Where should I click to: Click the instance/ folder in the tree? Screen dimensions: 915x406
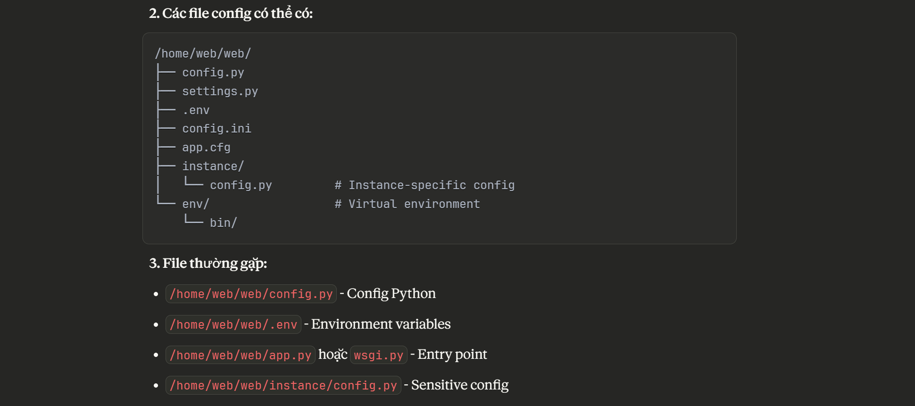pyautogui.click(x=213, y=166)
